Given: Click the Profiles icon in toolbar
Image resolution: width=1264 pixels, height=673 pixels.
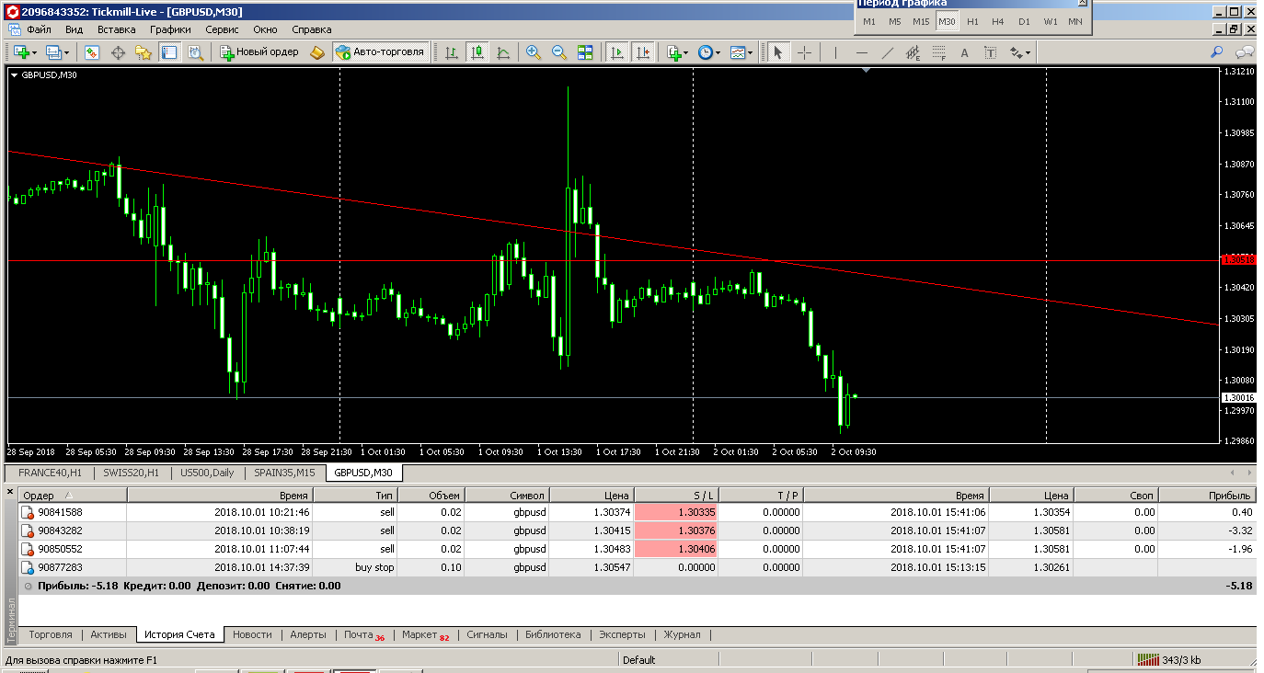Looking at the screenshot, I should coord(54,52).
